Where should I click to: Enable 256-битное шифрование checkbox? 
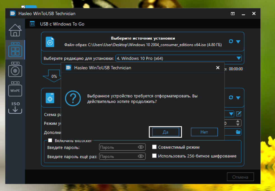click(x=154, y=156)
